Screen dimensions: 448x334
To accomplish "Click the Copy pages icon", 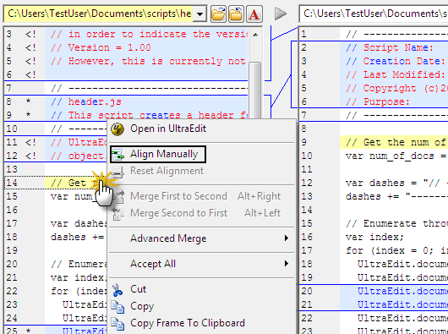I will [x=117, y=307].
